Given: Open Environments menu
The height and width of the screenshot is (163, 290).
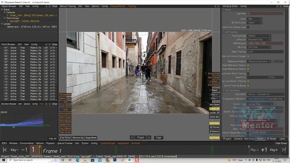Looking at the screenshot, I should [x=27, y=143].
